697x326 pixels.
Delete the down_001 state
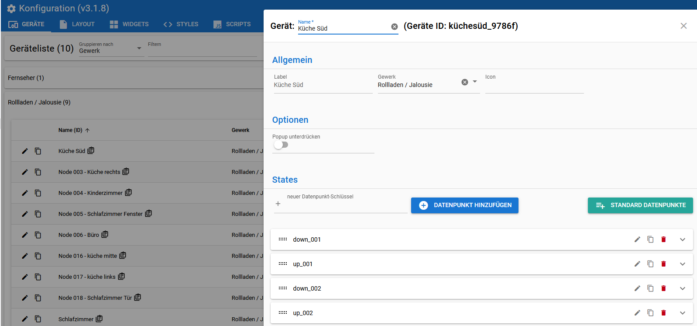point(663,239)
